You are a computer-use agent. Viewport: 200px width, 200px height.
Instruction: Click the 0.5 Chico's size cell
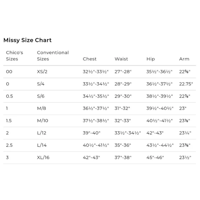coord(9,96)
